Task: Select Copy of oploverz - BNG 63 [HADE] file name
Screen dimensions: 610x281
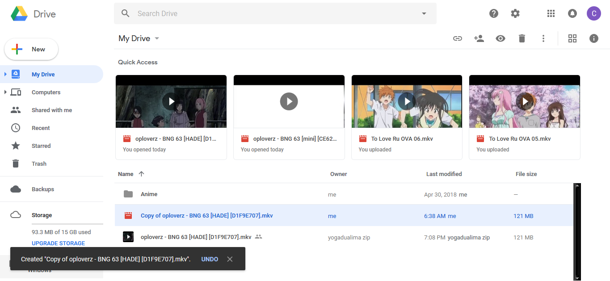Action: pos(206,216)
